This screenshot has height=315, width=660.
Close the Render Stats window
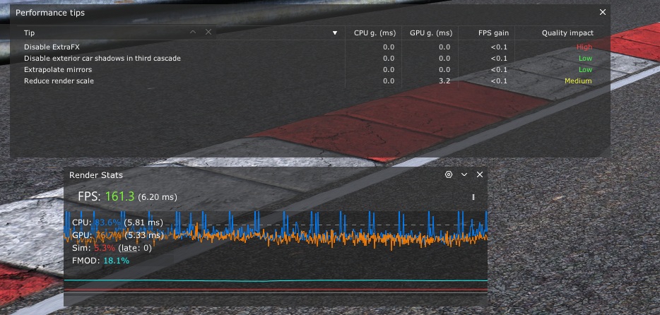(480, 174)
